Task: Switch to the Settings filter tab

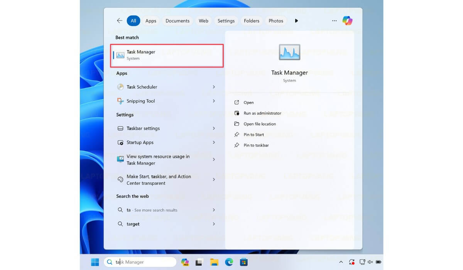Action: tap(226, 21)
